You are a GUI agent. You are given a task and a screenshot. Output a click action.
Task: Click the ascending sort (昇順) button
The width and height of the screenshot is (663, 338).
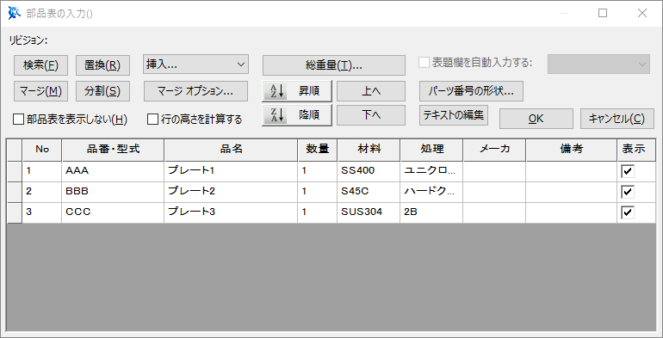tap(297, 91)
